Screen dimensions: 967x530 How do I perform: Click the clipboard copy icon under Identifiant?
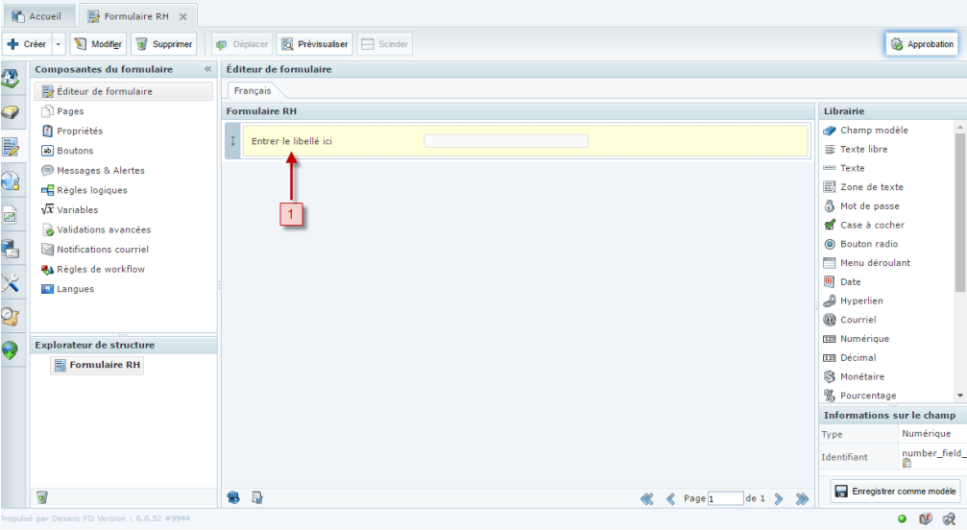point(907,464)
